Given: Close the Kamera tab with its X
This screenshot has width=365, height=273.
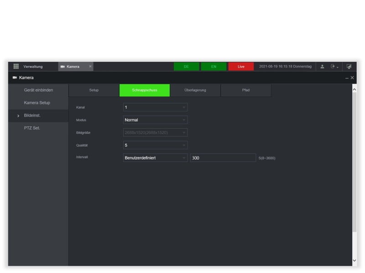Looking at the screenshot, I should coord(90,66).
